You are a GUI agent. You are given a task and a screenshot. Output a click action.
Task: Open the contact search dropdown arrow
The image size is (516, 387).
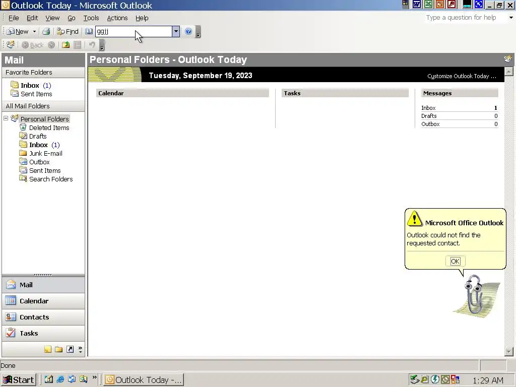pos(176,32)
